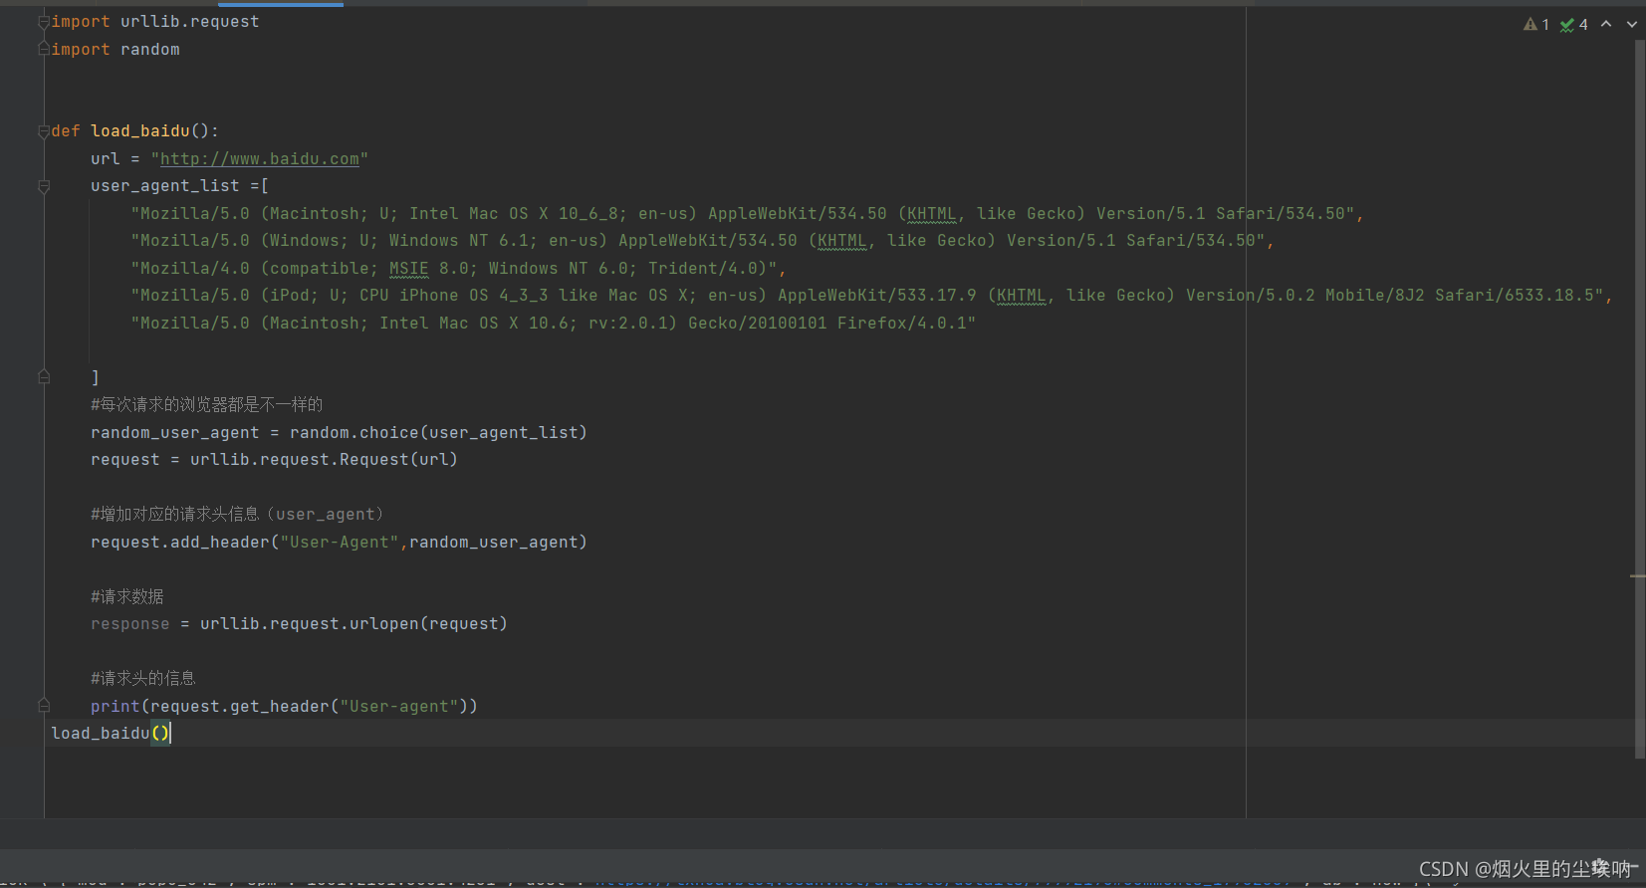Click "urllib.request.Request(url)" statement
Viewport: 1646px width, 888px height.
(324, 460)
